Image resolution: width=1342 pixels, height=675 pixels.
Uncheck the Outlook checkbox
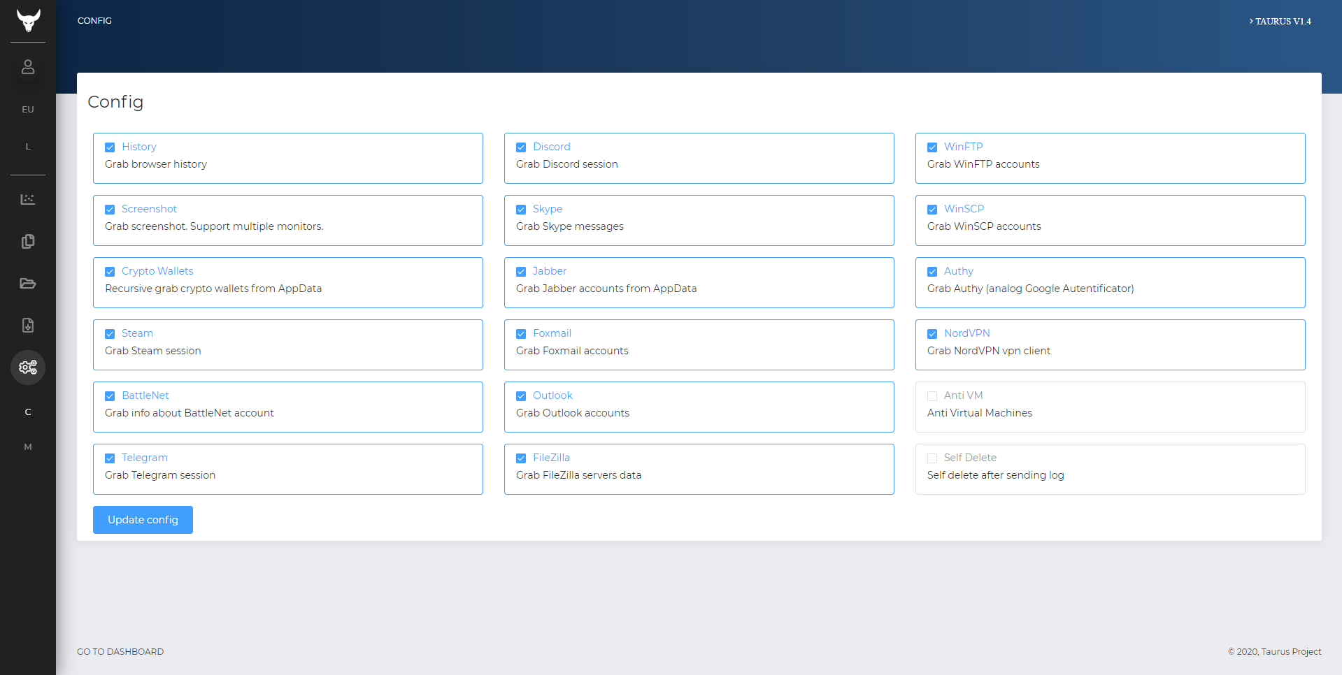click(521, 396)
